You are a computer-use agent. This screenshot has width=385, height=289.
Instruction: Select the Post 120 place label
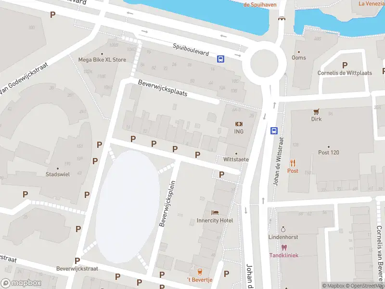click(x=329, y=153)
